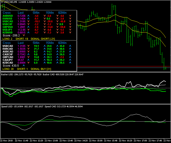171x143 pixels.
Task: Click the 22 Nov 15:40 time axis label
Action: point(111,141)
